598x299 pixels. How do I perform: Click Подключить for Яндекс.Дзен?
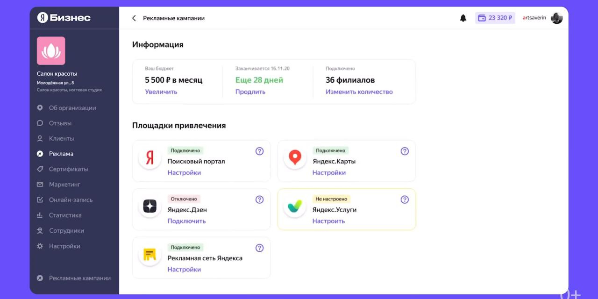tap(186, 221)
